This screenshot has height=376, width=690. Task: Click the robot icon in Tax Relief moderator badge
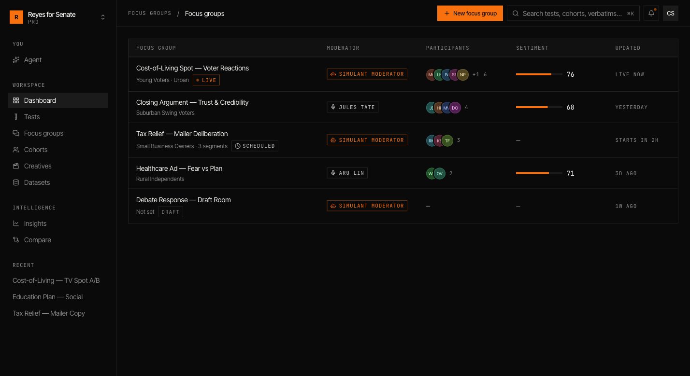pos(333,140)
